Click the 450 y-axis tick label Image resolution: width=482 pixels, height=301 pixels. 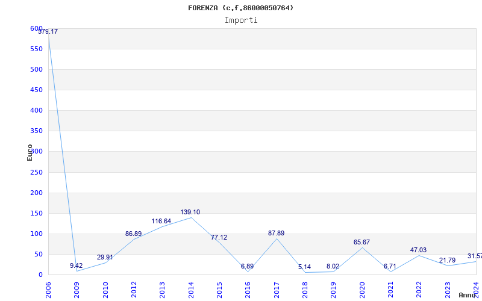[x=36, y=90]
